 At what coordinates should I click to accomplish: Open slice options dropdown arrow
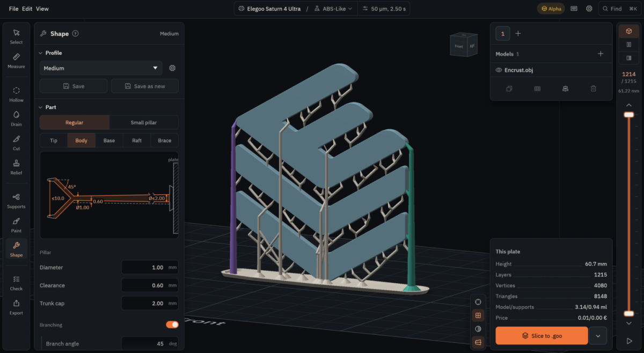pos(598,336)
